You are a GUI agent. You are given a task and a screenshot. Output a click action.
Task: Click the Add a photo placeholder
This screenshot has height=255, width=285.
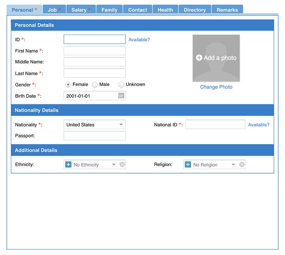pyautogui.click(x=216, y=58)
